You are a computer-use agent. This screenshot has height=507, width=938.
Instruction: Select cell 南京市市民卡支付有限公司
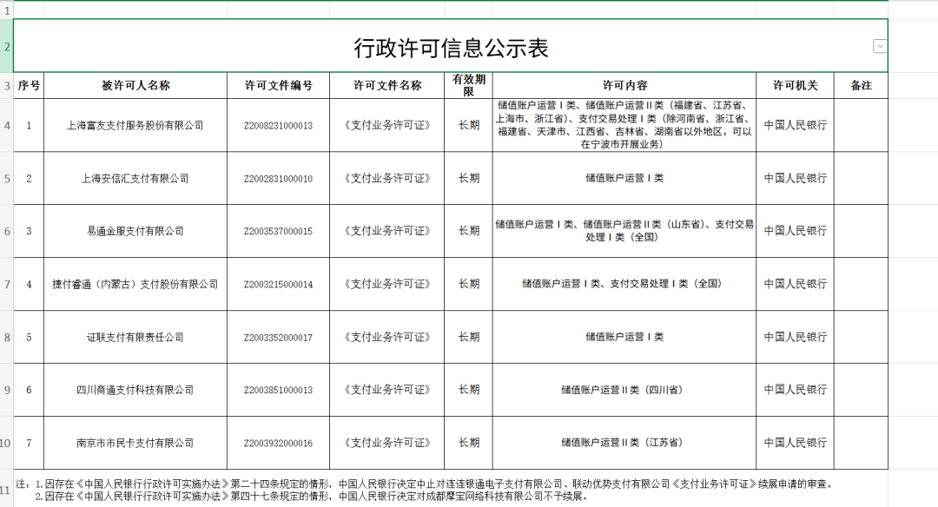tap(135, 443)
